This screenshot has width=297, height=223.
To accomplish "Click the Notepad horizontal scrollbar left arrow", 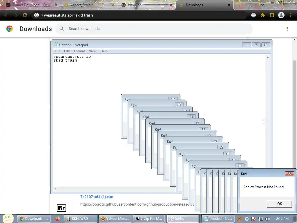I will (55, 189).
